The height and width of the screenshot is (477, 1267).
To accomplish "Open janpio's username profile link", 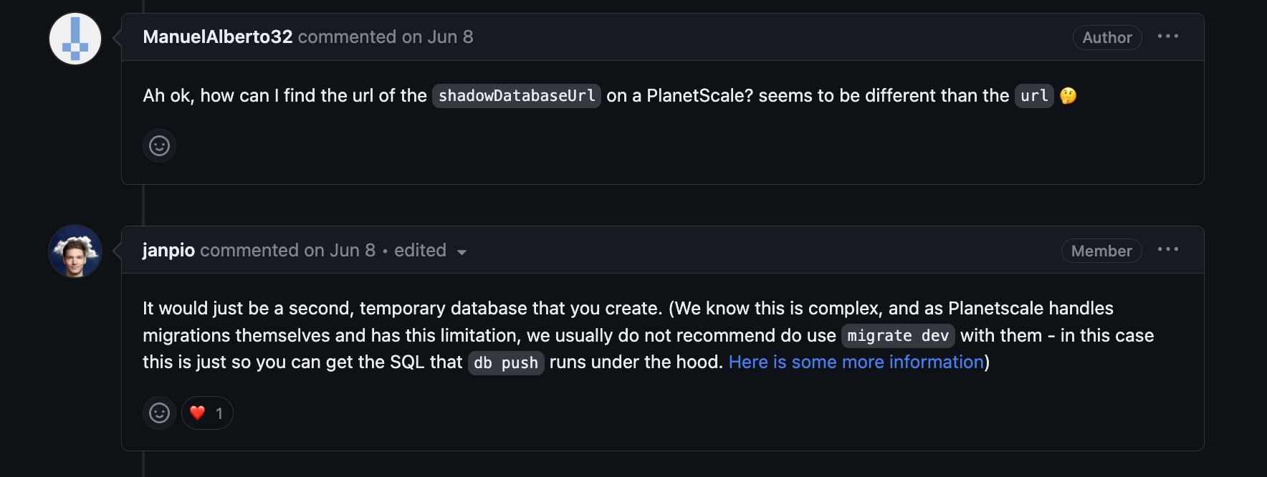I will 168,251.
